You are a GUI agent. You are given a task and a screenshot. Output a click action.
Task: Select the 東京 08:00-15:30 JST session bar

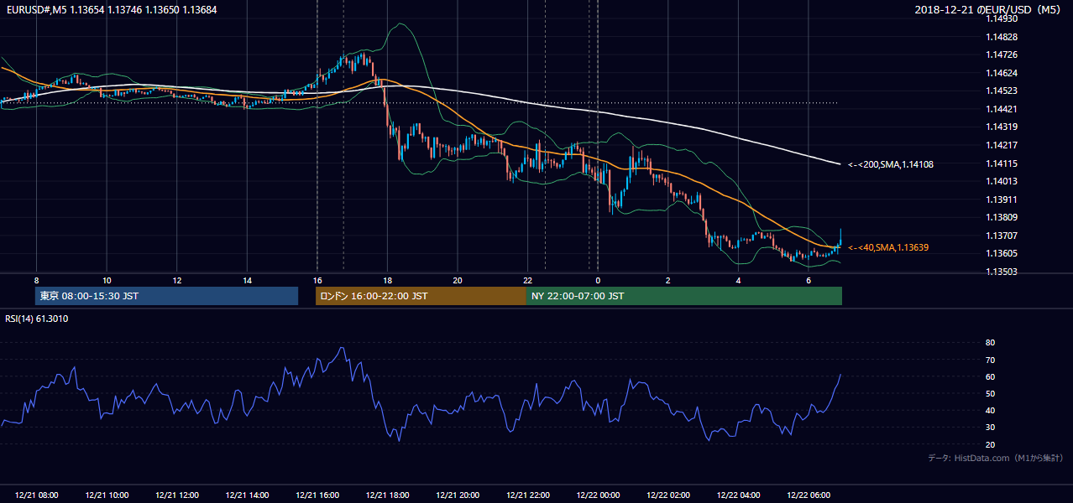click(166, 296)
